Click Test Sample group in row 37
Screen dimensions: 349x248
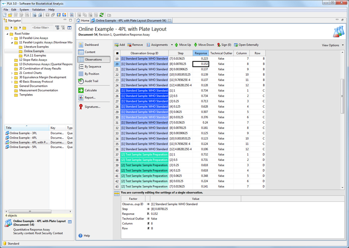(x=144, y=154)
